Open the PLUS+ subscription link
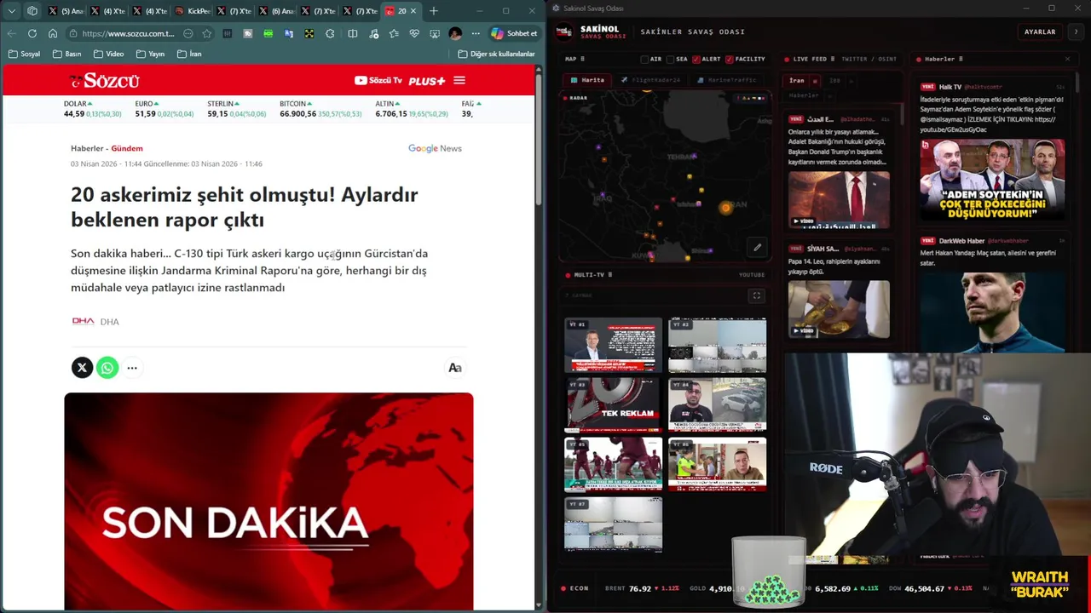1091x613 pixels. pyautogui.click(x=426, y=81)
